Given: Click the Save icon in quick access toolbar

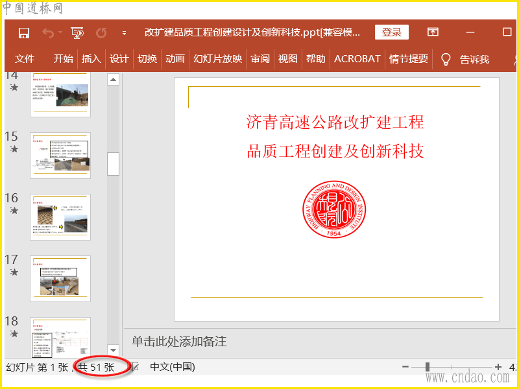Looking at the screenshot, I should (24, 33).
